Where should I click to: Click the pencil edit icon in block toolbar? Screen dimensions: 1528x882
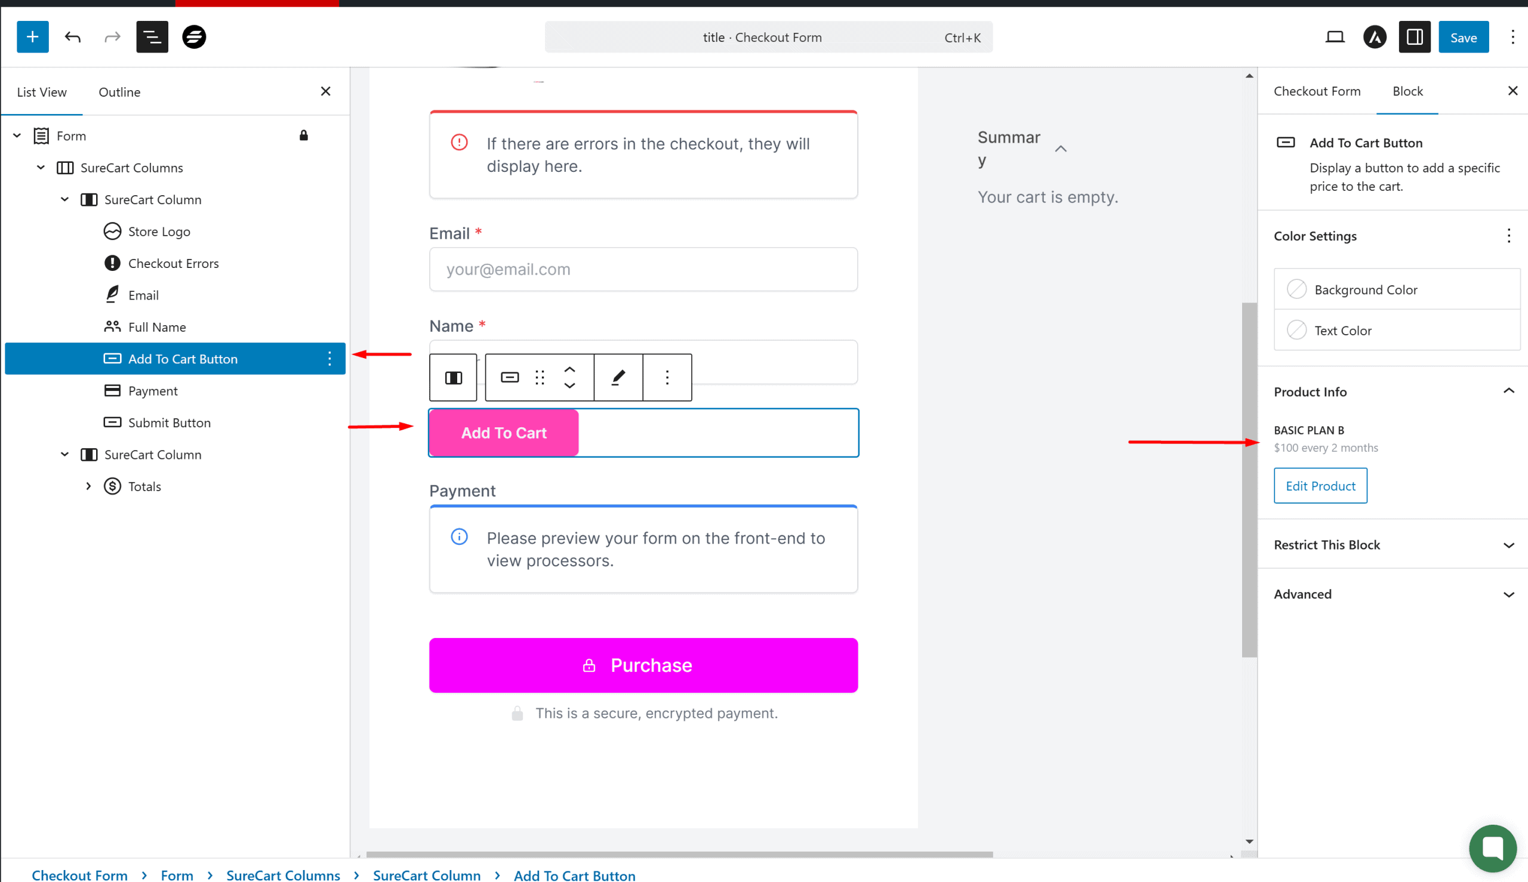click(x=618, y=377)
